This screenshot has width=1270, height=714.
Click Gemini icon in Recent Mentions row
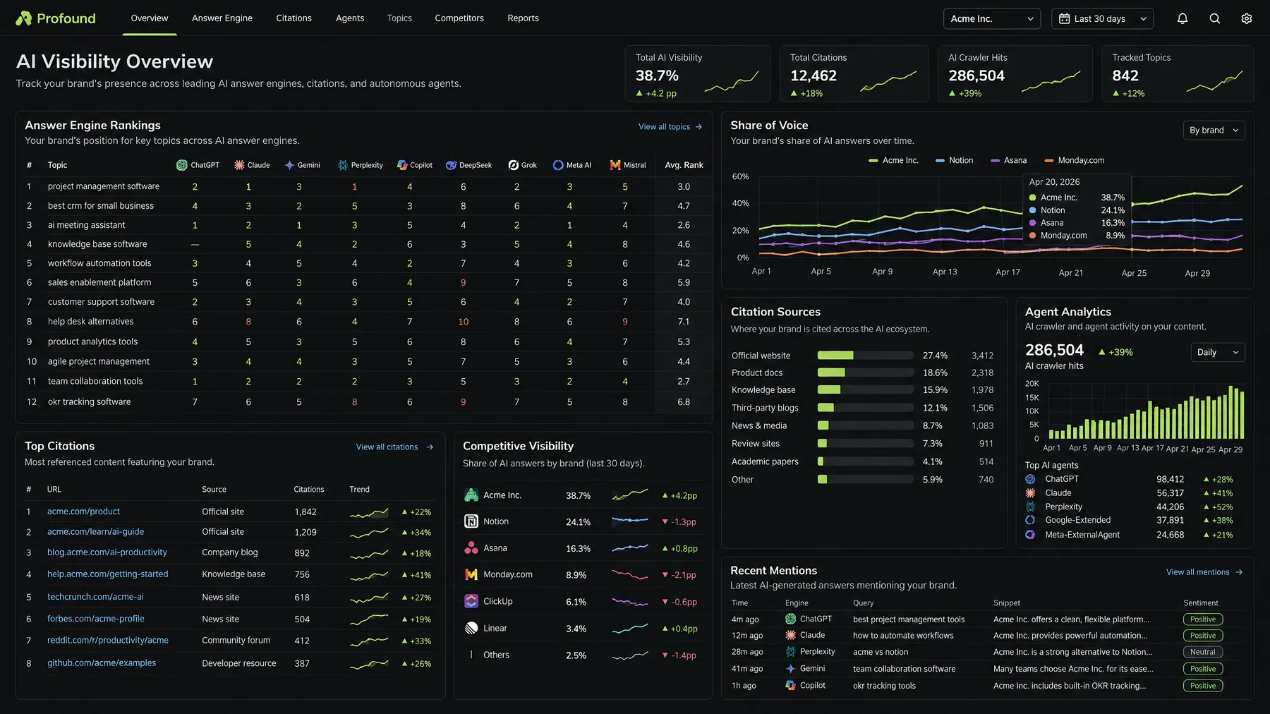tap(790, 668)
